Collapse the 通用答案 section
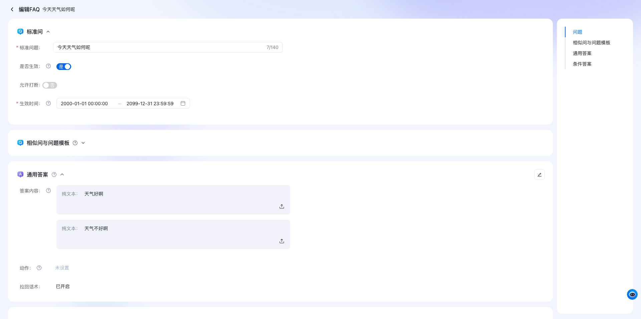Image resolution: width=641 pixels, height=319 pixels. click(62, 174)
